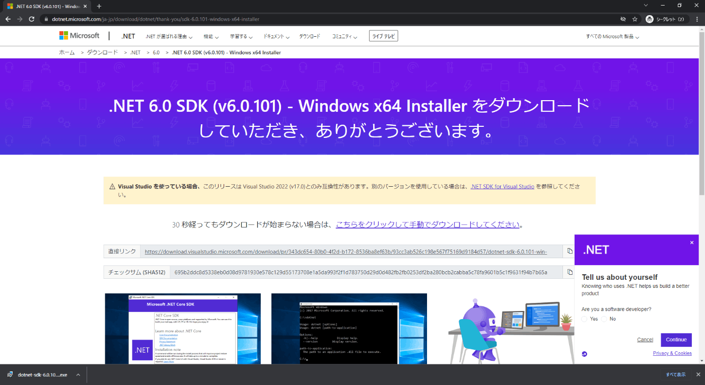Open the downloaded file options arrow
The height and width of the screenshot is (385, 705).
[x=78, y=374]
